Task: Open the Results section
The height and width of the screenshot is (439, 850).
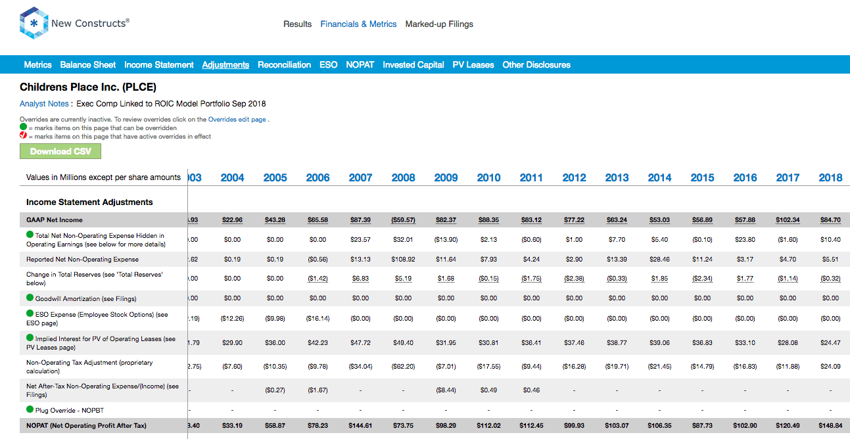Action: click(x=297, y=24)
